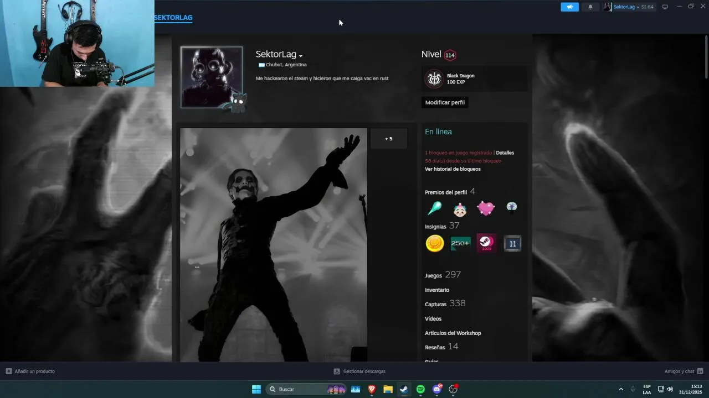Image resolution: width=709 pixels, height=398 pixels.
Task: Open Discord from taskbar
Action: pos(437,389)
